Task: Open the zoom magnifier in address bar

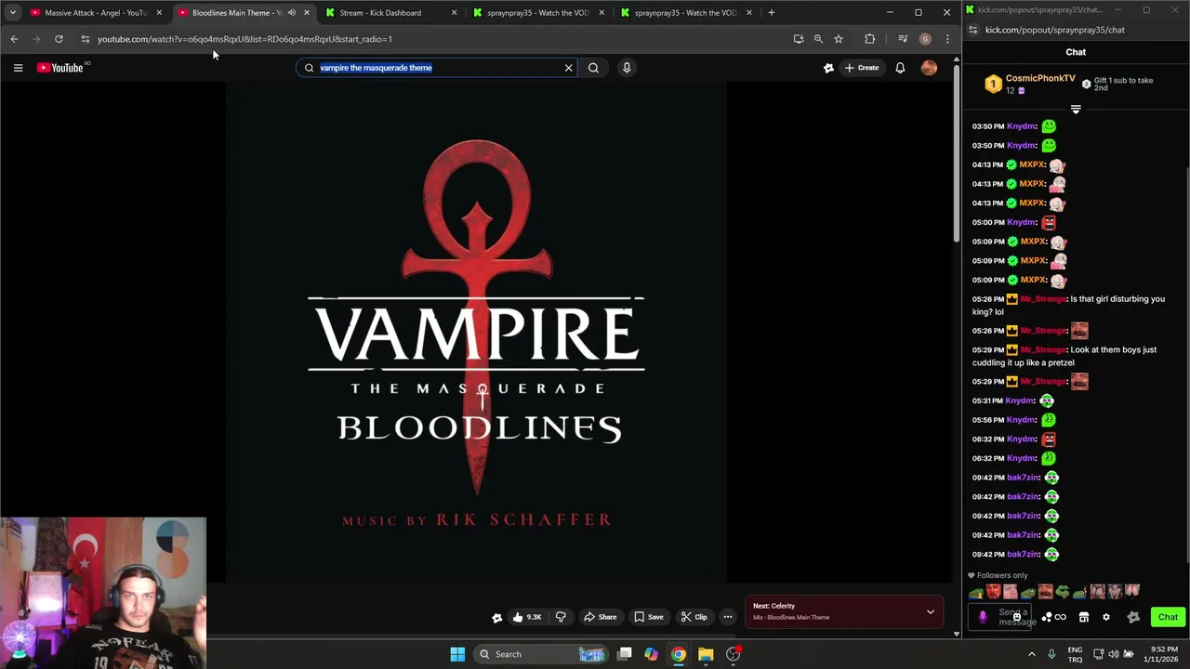Action: pyautogui.click(x=818, y=39)
